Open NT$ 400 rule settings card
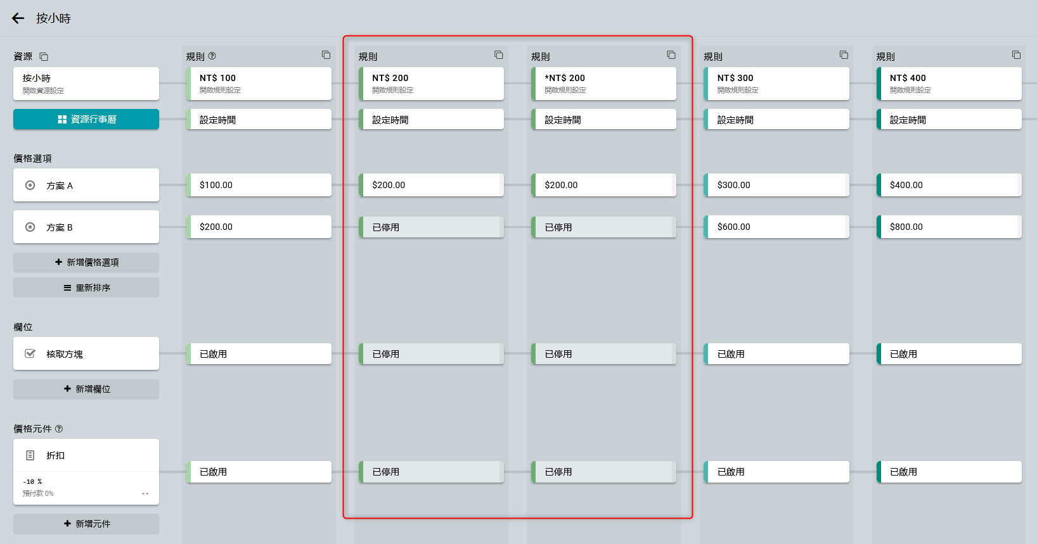1037x544 pixels. click(x=949, y=84)
